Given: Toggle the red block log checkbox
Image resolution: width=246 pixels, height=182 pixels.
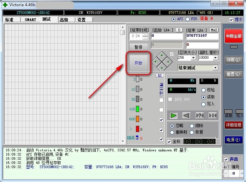Looking at the screenshot, I should click(x=161, y=130).
